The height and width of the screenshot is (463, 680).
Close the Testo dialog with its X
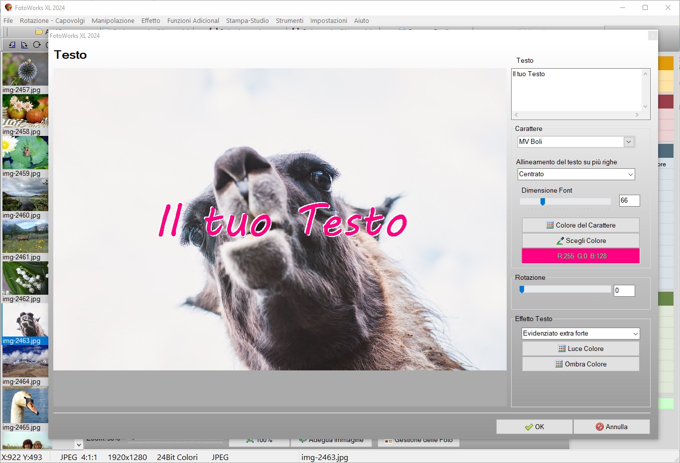coord(652,36)
